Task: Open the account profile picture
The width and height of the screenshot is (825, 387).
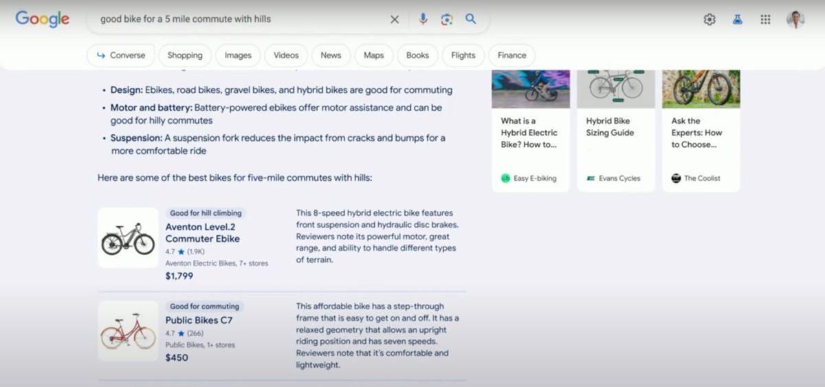Action: [795, 19]
